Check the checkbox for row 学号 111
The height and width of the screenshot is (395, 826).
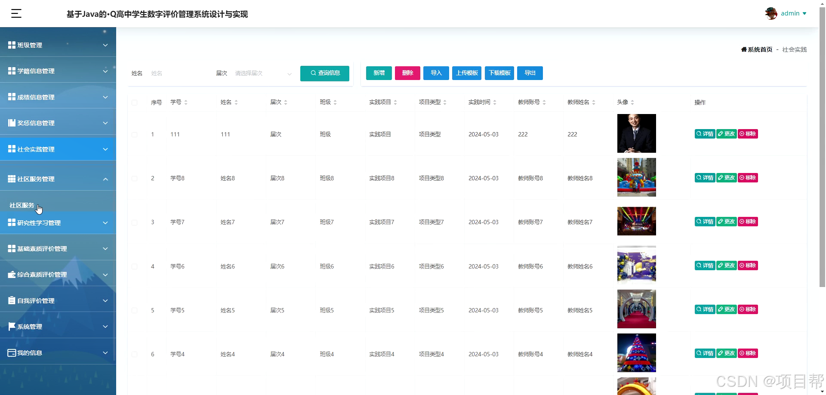135,135
